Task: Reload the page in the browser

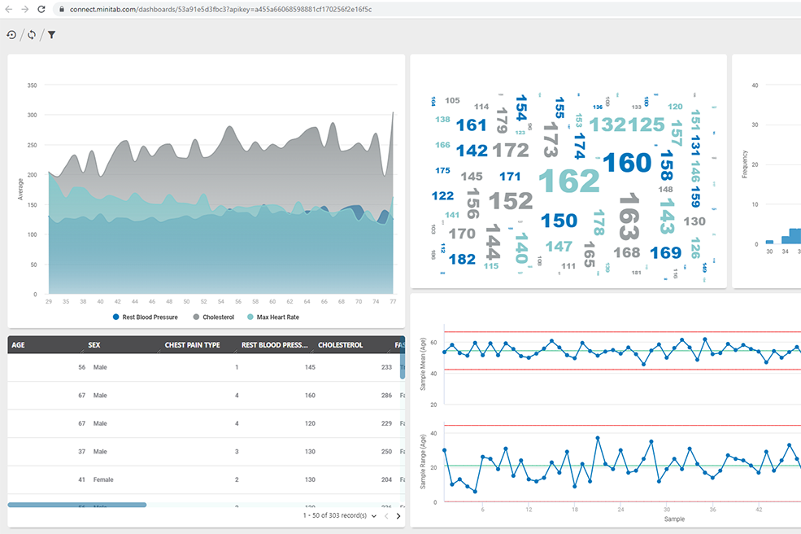Action: click(40, 11)
